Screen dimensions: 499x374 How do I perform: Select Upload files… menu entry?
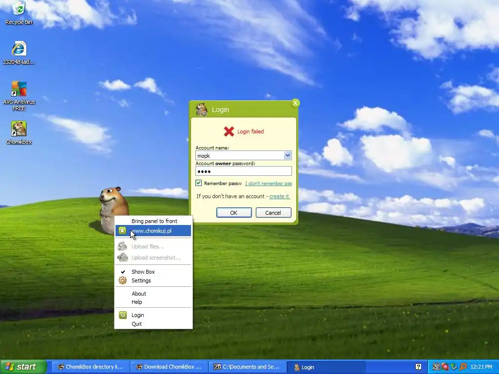point(154,246)
